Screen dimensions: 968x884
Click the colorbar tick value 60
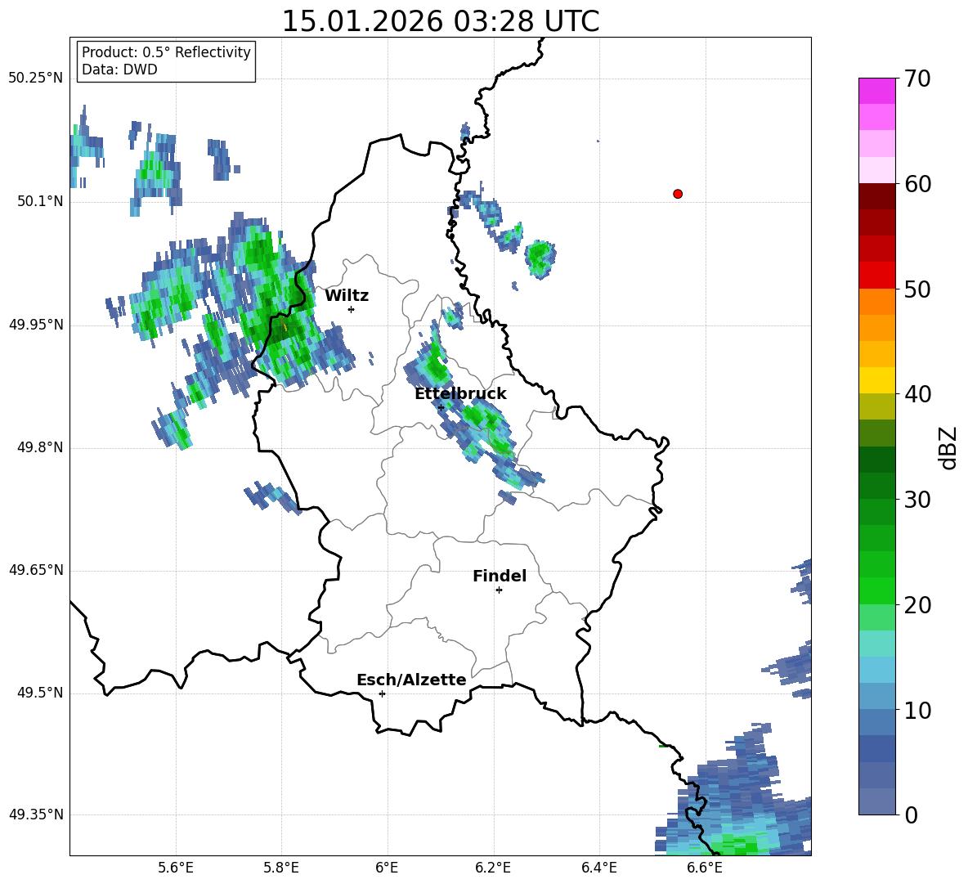918,184
